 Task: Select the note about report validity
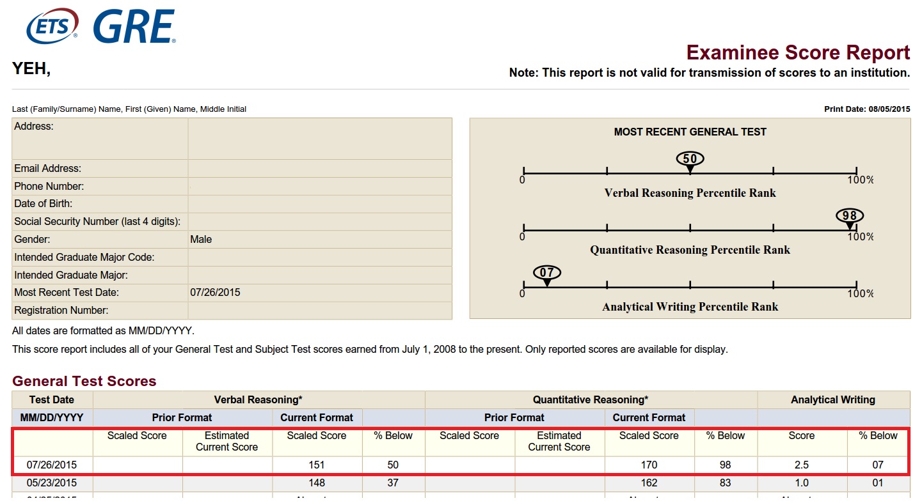(710, 73)
